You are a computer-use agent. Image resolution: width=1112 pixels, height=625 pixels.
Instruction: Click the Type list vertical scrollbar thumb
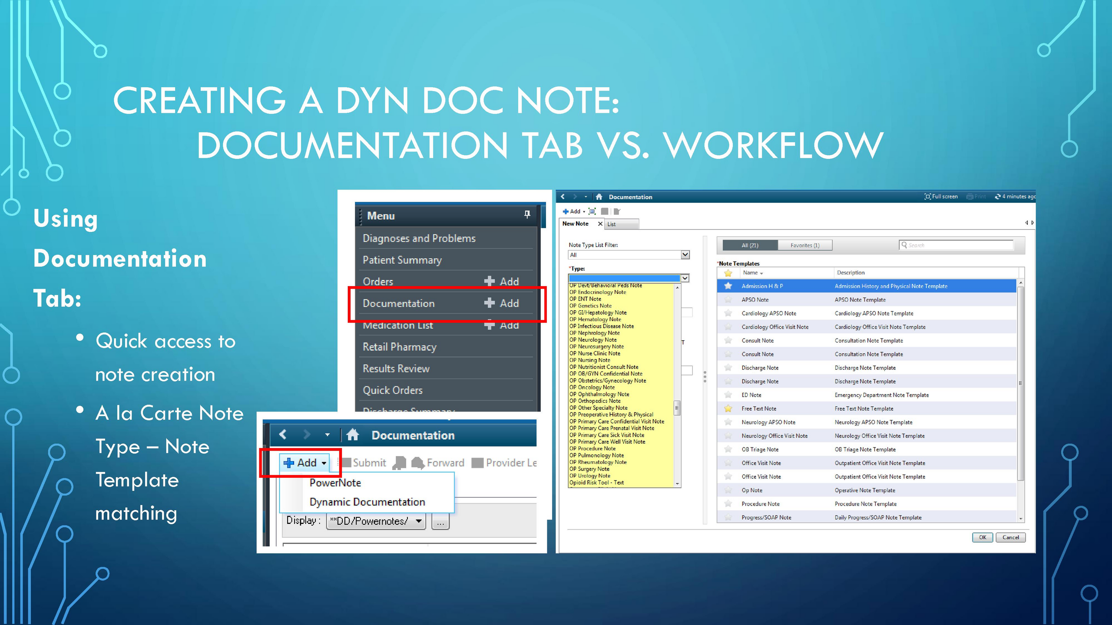[677, 408]
